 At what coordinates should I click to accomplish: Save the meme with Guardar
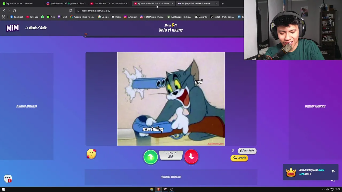(239, 158)
